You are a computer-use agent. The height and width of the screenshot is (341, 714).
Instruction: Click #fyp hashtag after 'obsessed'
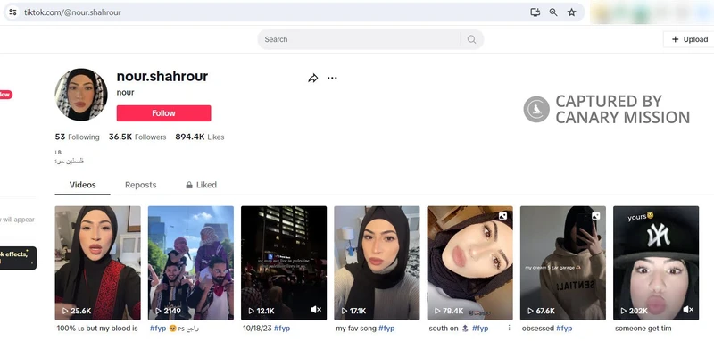click(564, 329)
